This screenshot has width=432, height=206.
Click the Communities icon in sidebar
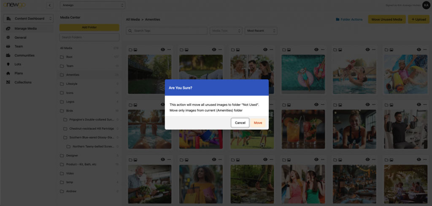click(x=8, y=55)
